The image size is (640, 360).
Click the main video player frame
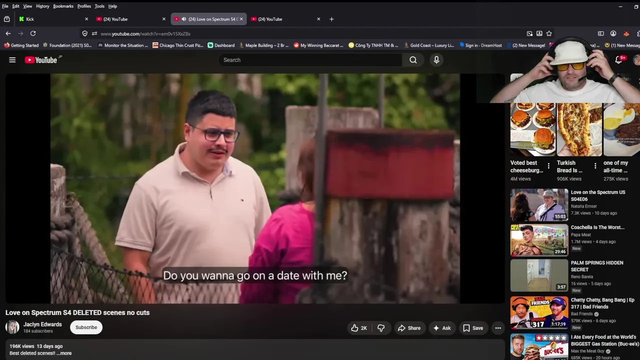pyautogui.click(x=255, y=188)
